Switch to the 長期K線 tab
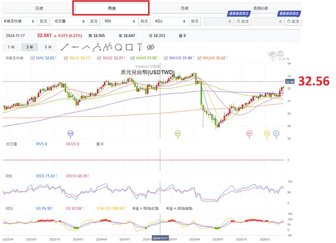Image resolution: width=336 pixels, height=243 pixels. pos(260,8)
